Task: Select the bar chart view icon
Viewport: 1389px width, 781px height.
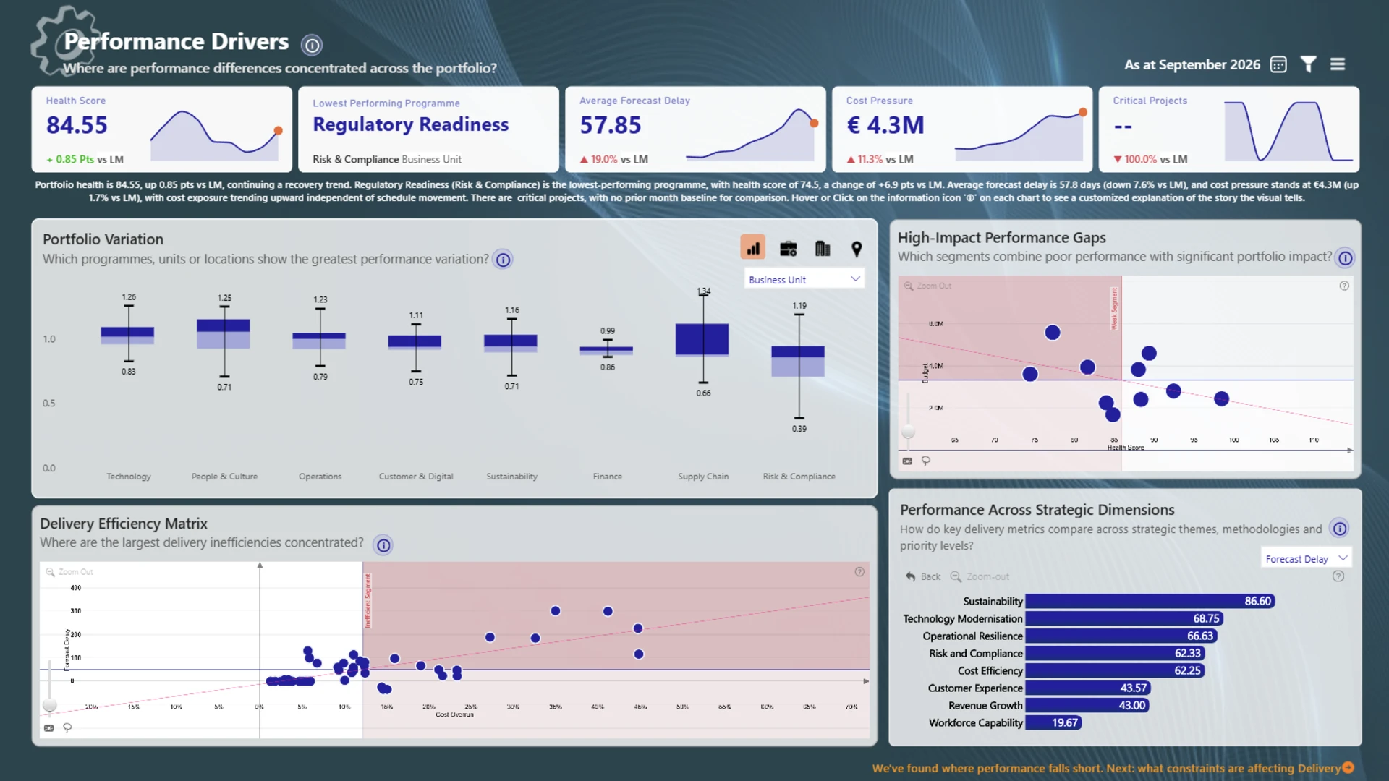Action: 753,248
